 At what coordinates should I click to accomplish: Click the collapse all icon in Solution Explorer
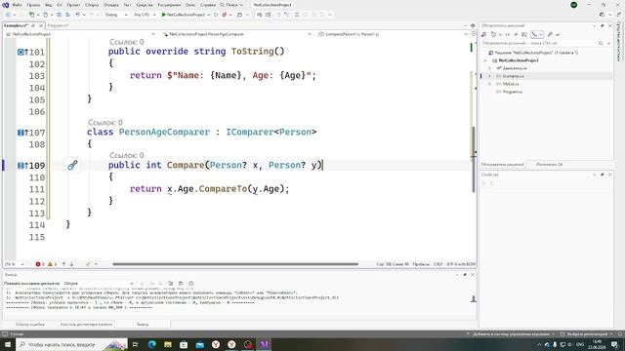point(516,35)
